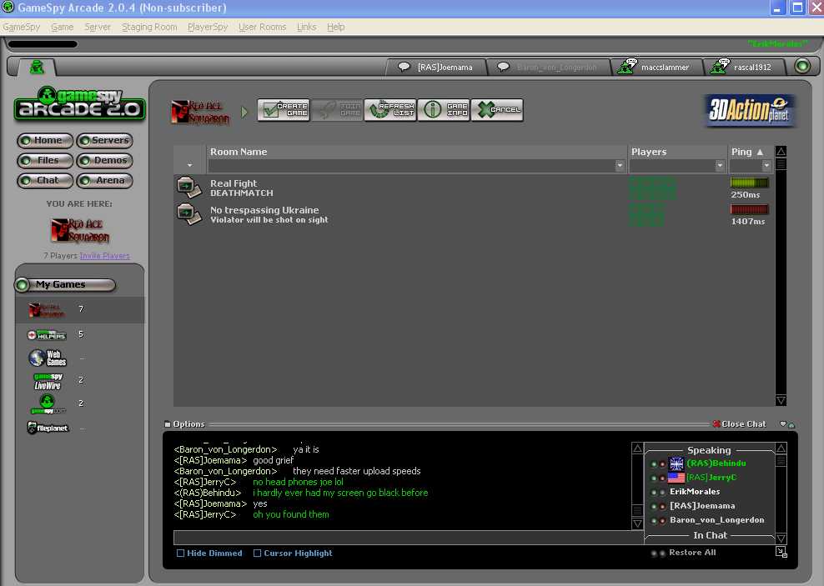Select Helpers entry in My Games

[47, 334]
